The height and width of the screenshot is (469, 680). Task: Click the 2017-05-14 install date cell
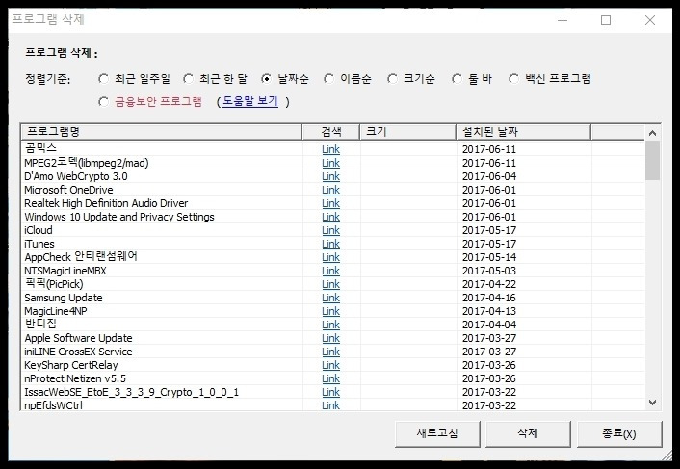(x=489, y=257)
